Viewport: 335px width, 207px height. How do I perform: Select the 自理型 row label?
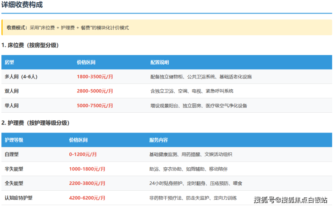12,154
